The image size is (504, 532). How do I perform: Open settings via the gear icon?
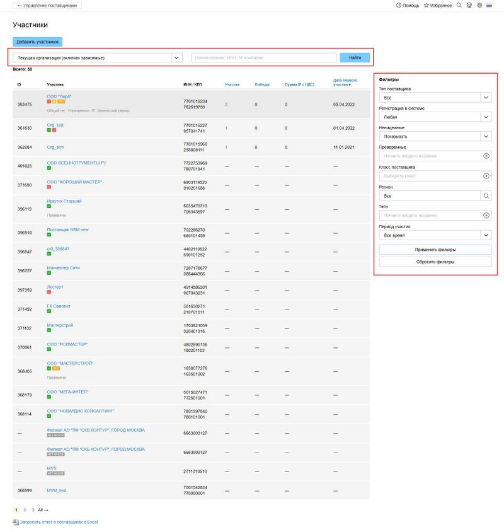[x=479, y=5]
